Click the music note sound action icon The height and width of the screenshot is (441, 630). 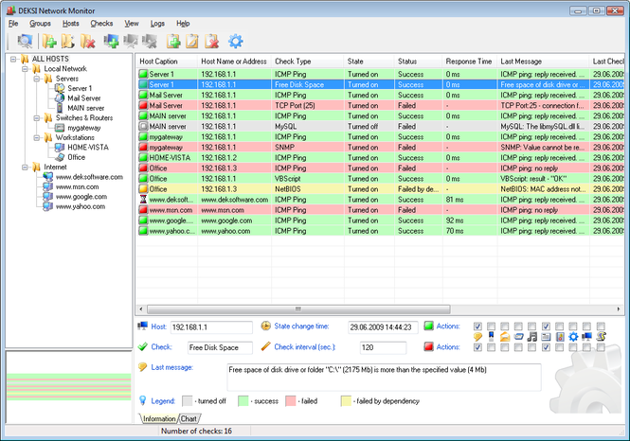pos(532,337)
